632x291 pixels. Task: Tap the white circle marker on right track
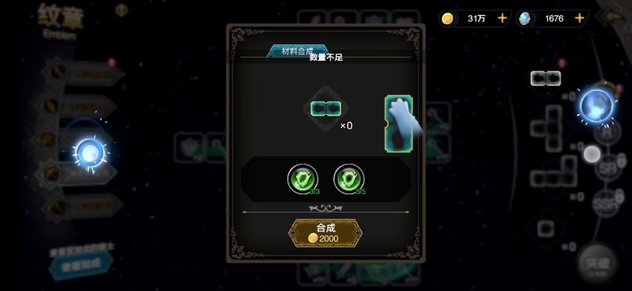(x=592, y=154)
